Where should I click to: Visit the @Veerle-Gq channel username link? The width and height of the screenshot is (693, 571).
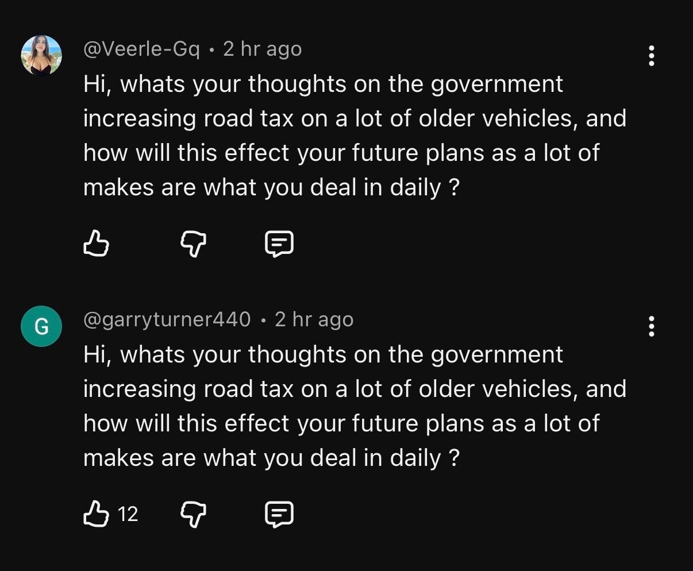click(x=141, y=49)
